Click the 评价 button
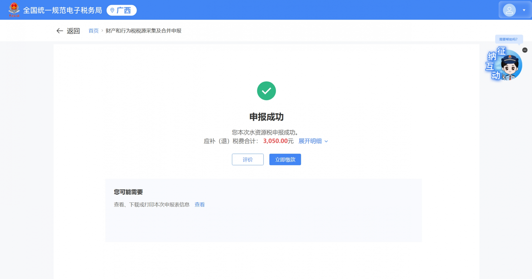The image size is (532, 279). [247, 159]
